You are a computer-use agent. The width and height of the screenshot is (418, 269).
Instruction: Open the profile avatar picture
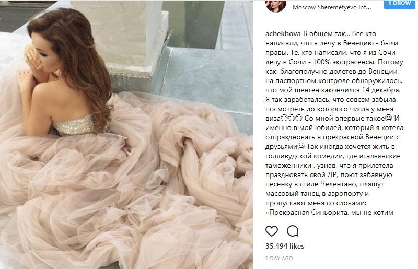276,5
